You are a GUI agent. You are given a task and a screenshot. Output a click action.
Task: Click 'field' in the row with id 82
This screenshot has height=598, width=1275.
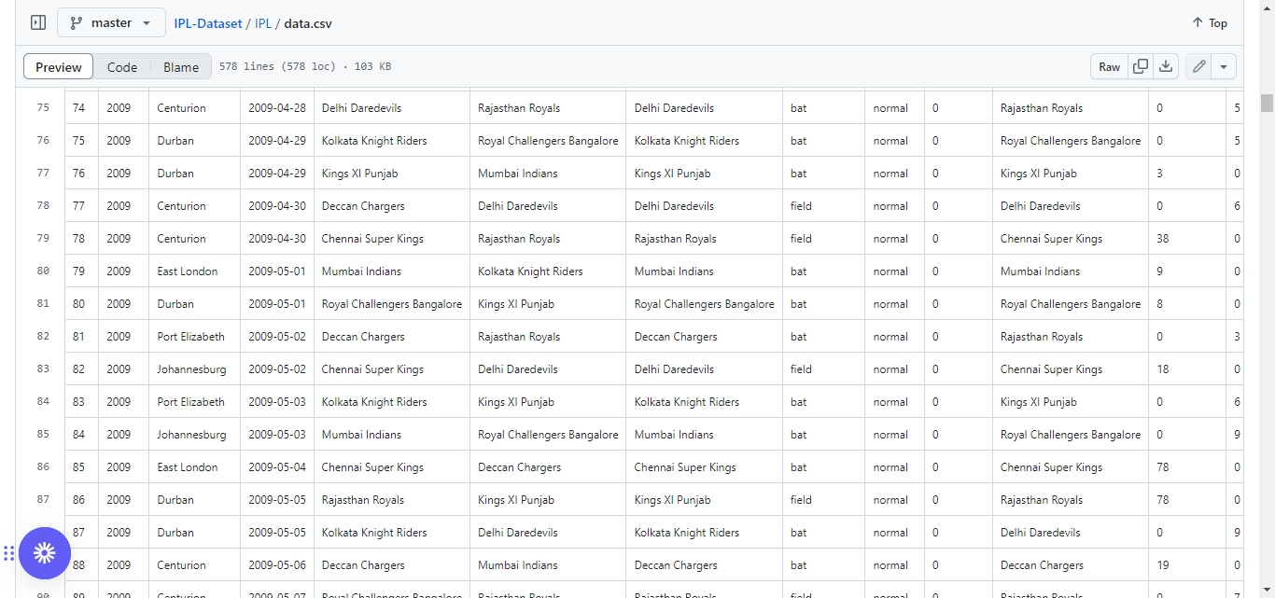(x=801, y=369)
